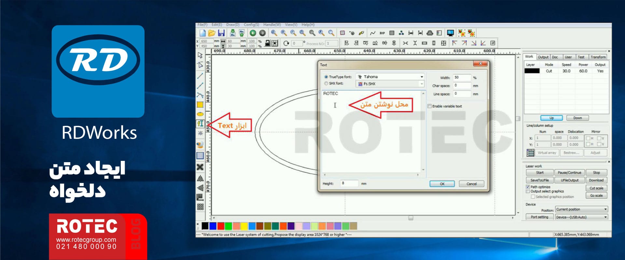Screen dimensions: 625x260
Task: Open the Config(S) menu
Action: [x=251, y=25]
